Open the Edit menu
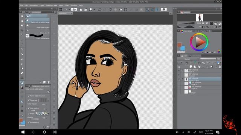Screen dimensions: 241x135 click(26, 5)
